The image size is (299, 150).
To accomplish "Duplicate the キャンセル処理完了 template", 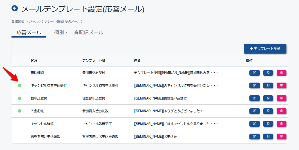I will pos(268,124).
